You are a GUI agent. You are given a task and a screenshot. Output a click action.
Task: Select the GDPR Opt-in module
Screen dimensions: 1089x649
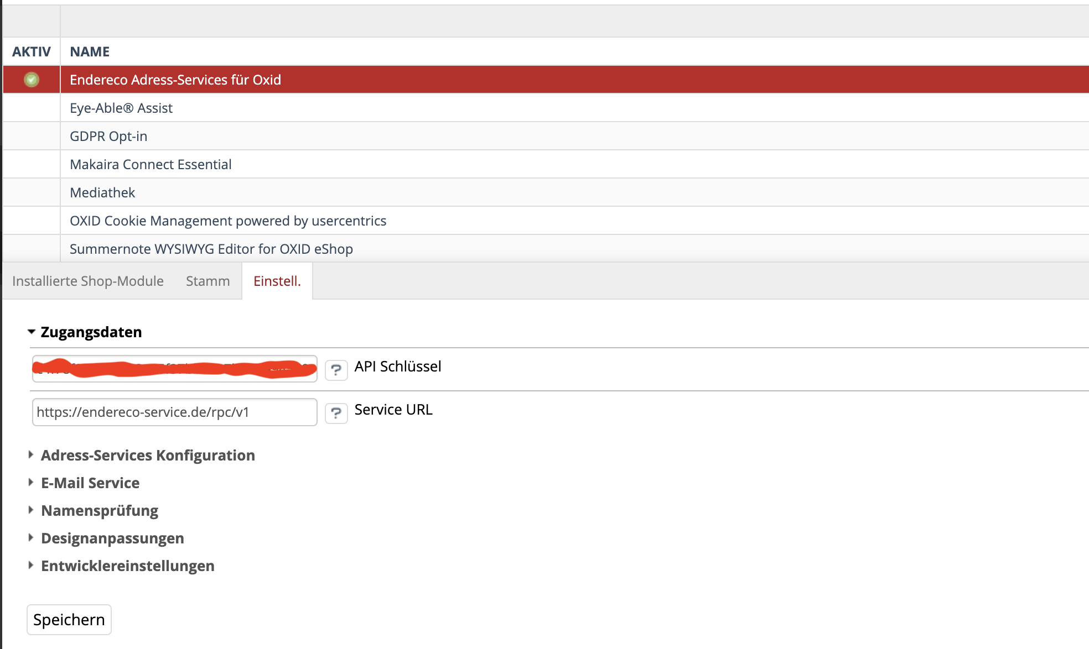[x=108, y=136]
